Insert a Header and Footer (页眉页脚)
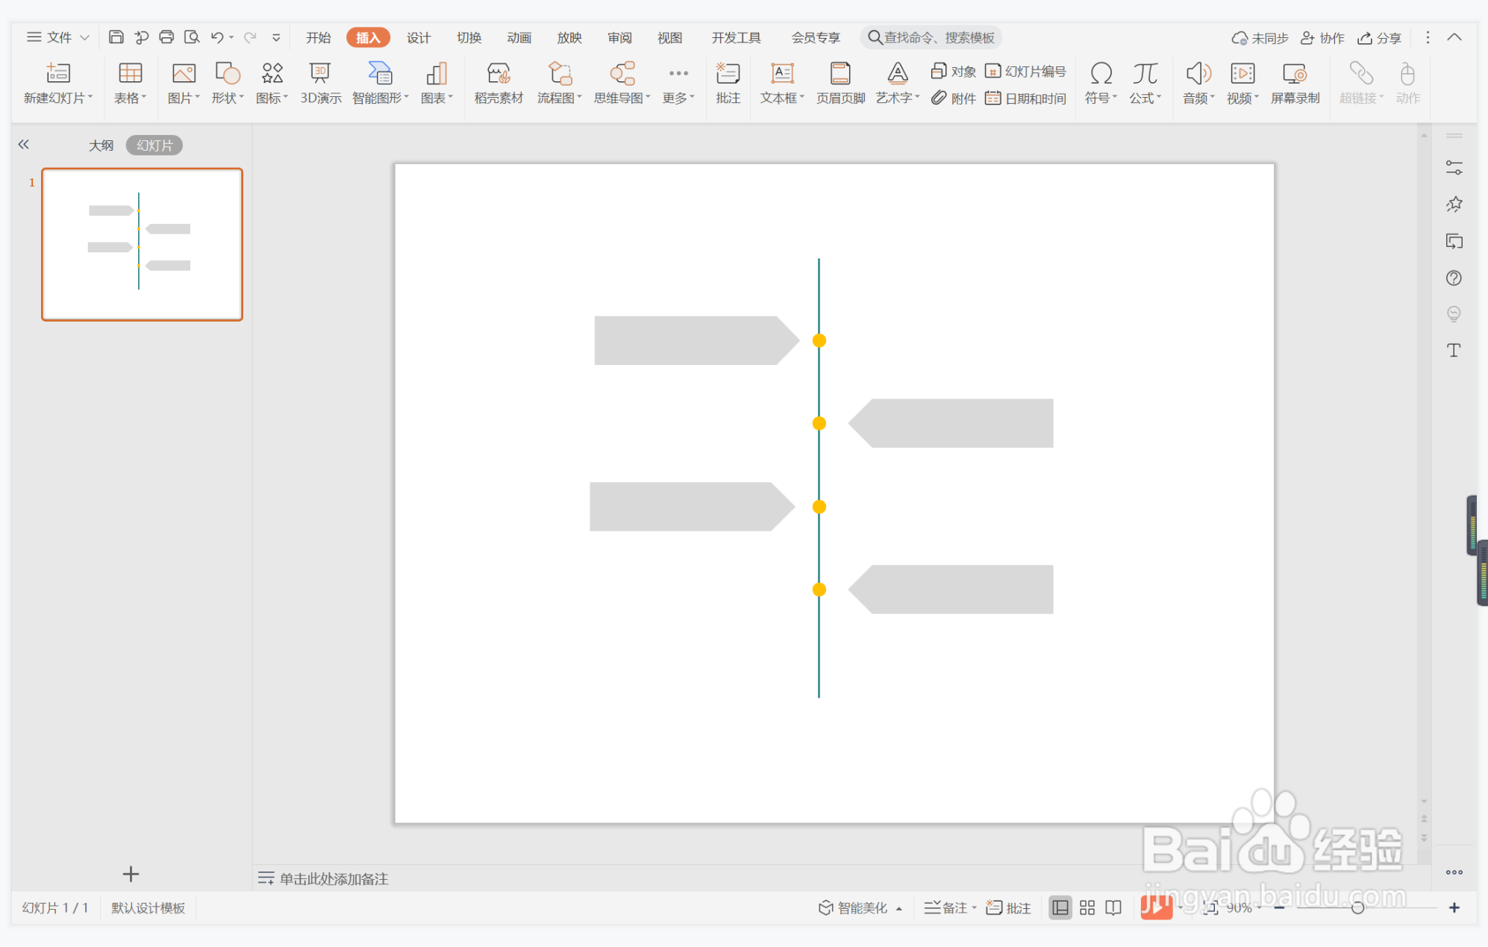Image resolution: width=1488 pixels, height=947 pixels. 840,82
